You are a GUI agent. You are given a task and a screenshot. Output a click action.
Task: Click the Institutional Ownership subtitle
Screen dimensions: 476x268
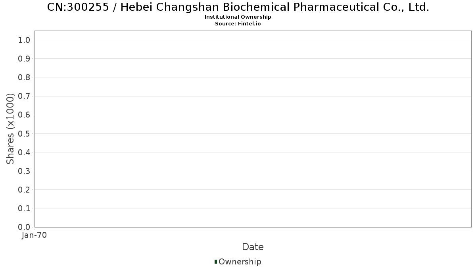tap(238, 17)
